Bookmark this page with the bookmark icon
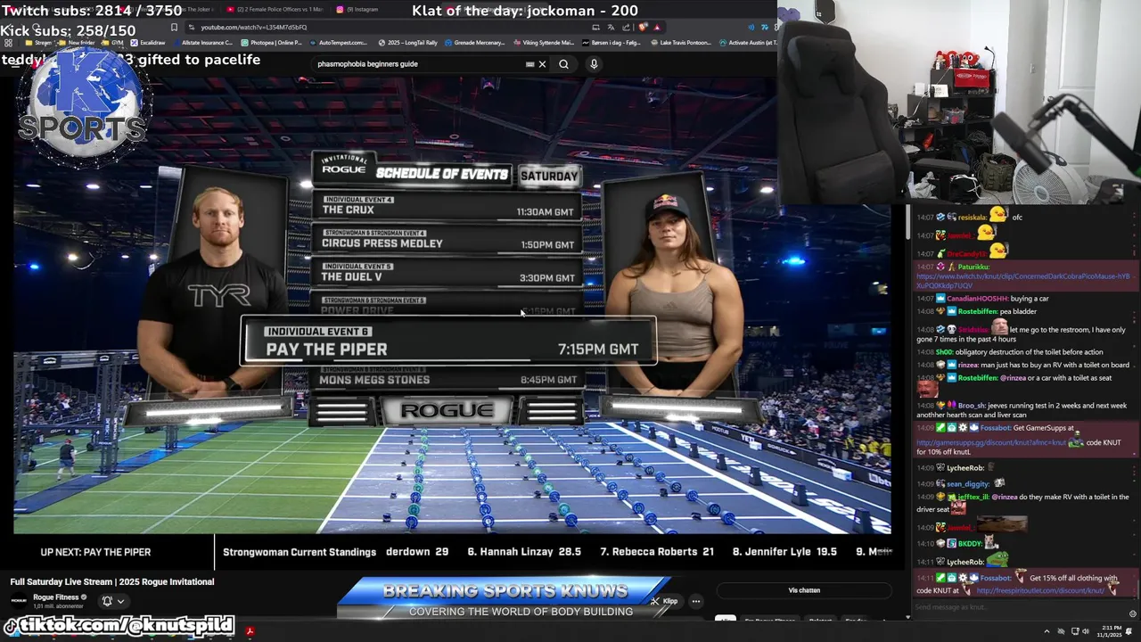The width and height of the screenshot is (1141, 642). [174, 27]
